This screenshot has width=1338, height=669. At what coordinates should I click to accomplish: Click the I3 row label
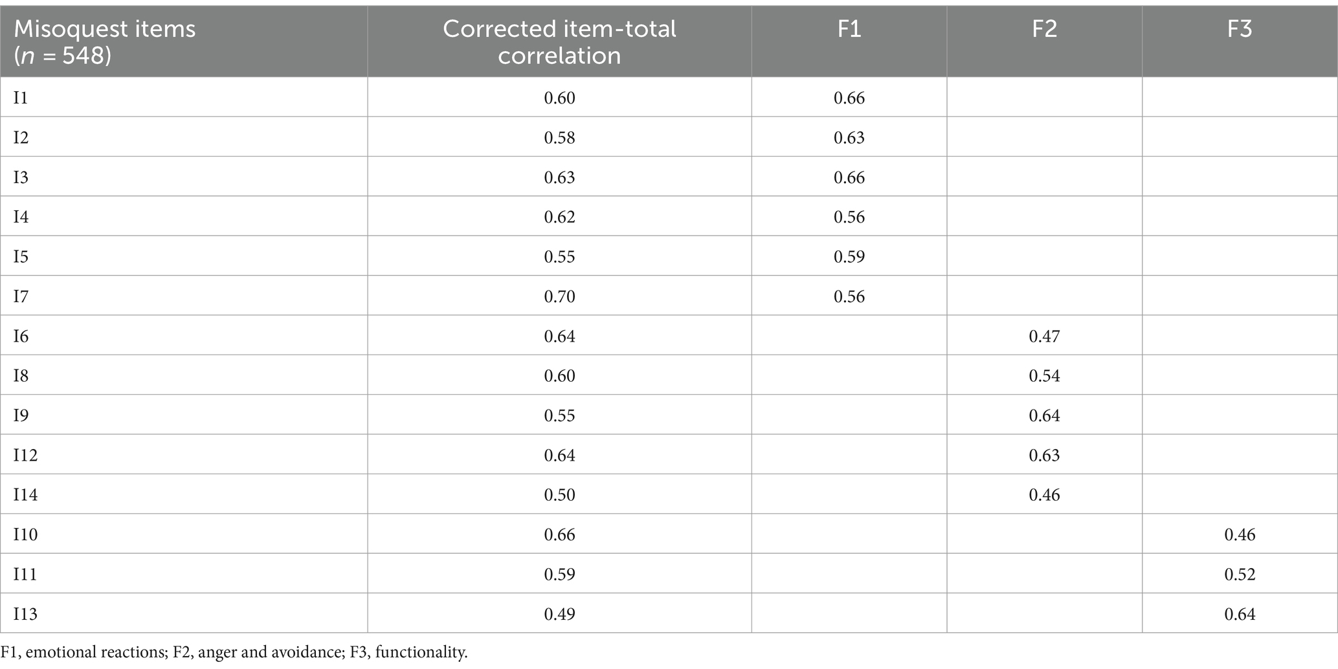[x=21, y=177]
